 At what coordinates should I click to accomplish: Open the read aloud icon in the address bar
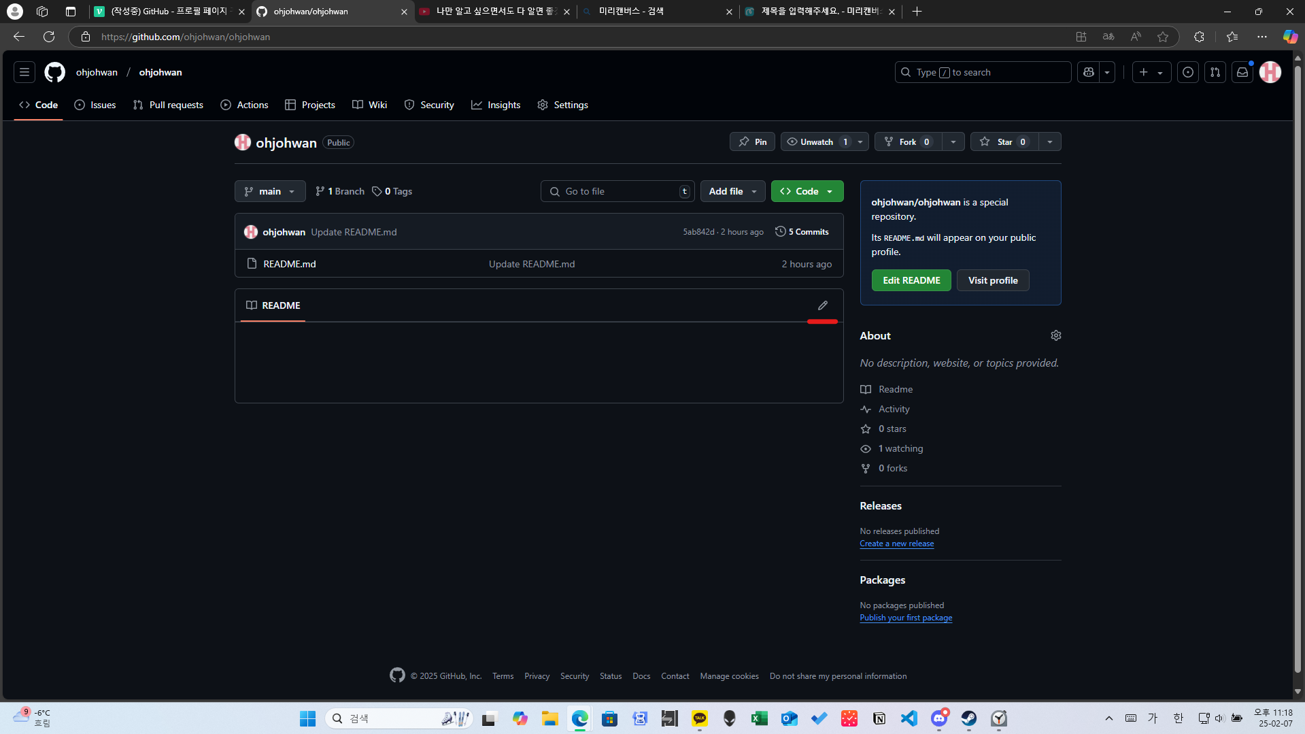coord(1136,37)
